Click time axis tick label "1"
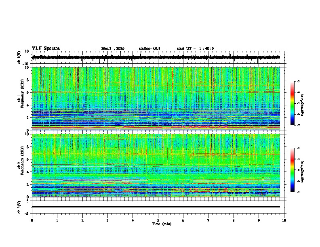The image size is (320, 247). pos(57,220)
